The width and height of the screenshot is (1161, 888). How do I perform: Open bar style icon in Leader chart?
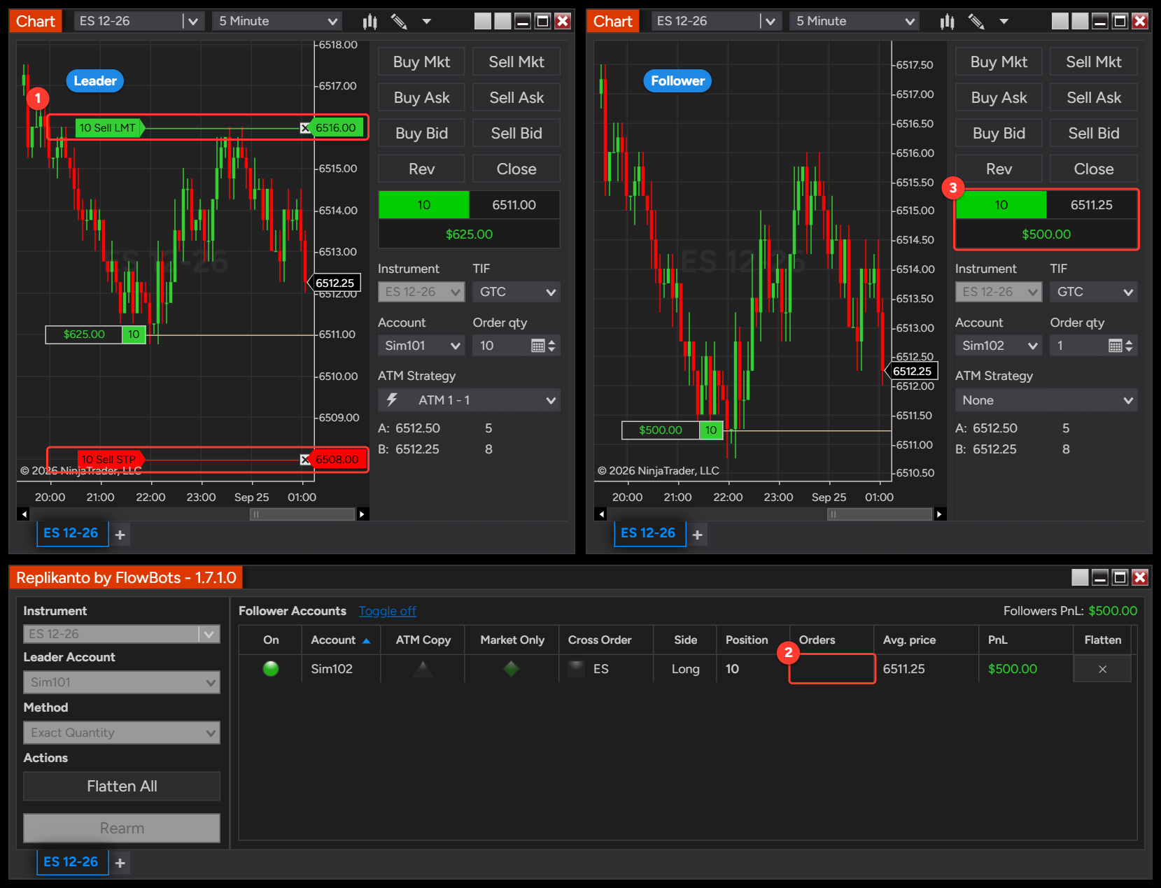(x=370, y=22)
